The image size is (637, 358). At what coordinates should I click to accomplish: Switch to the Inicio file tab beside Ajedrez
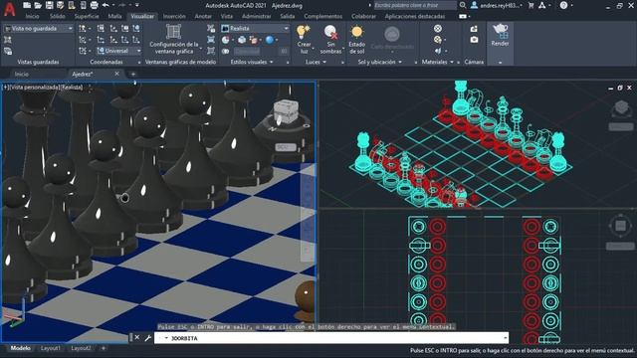point(22,74)
